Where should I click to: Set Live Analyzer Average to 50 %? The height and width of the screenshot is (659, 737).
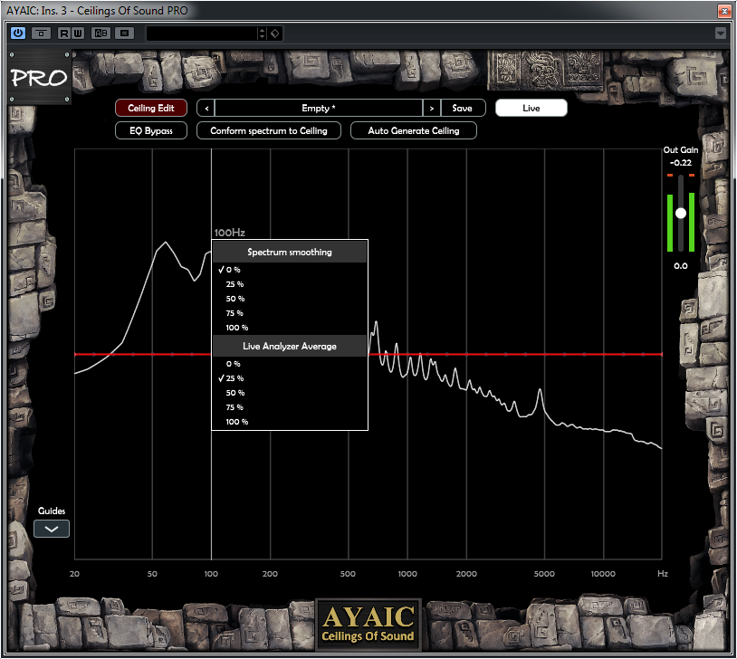coord(290,393)
